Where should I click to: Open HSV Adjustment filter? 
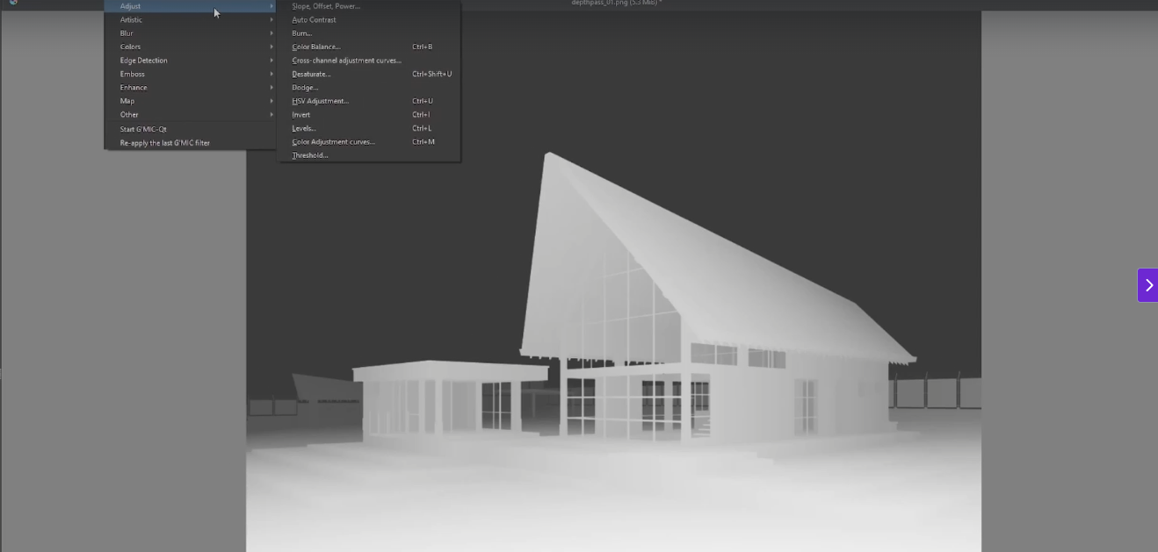click(x=320, y=101)
